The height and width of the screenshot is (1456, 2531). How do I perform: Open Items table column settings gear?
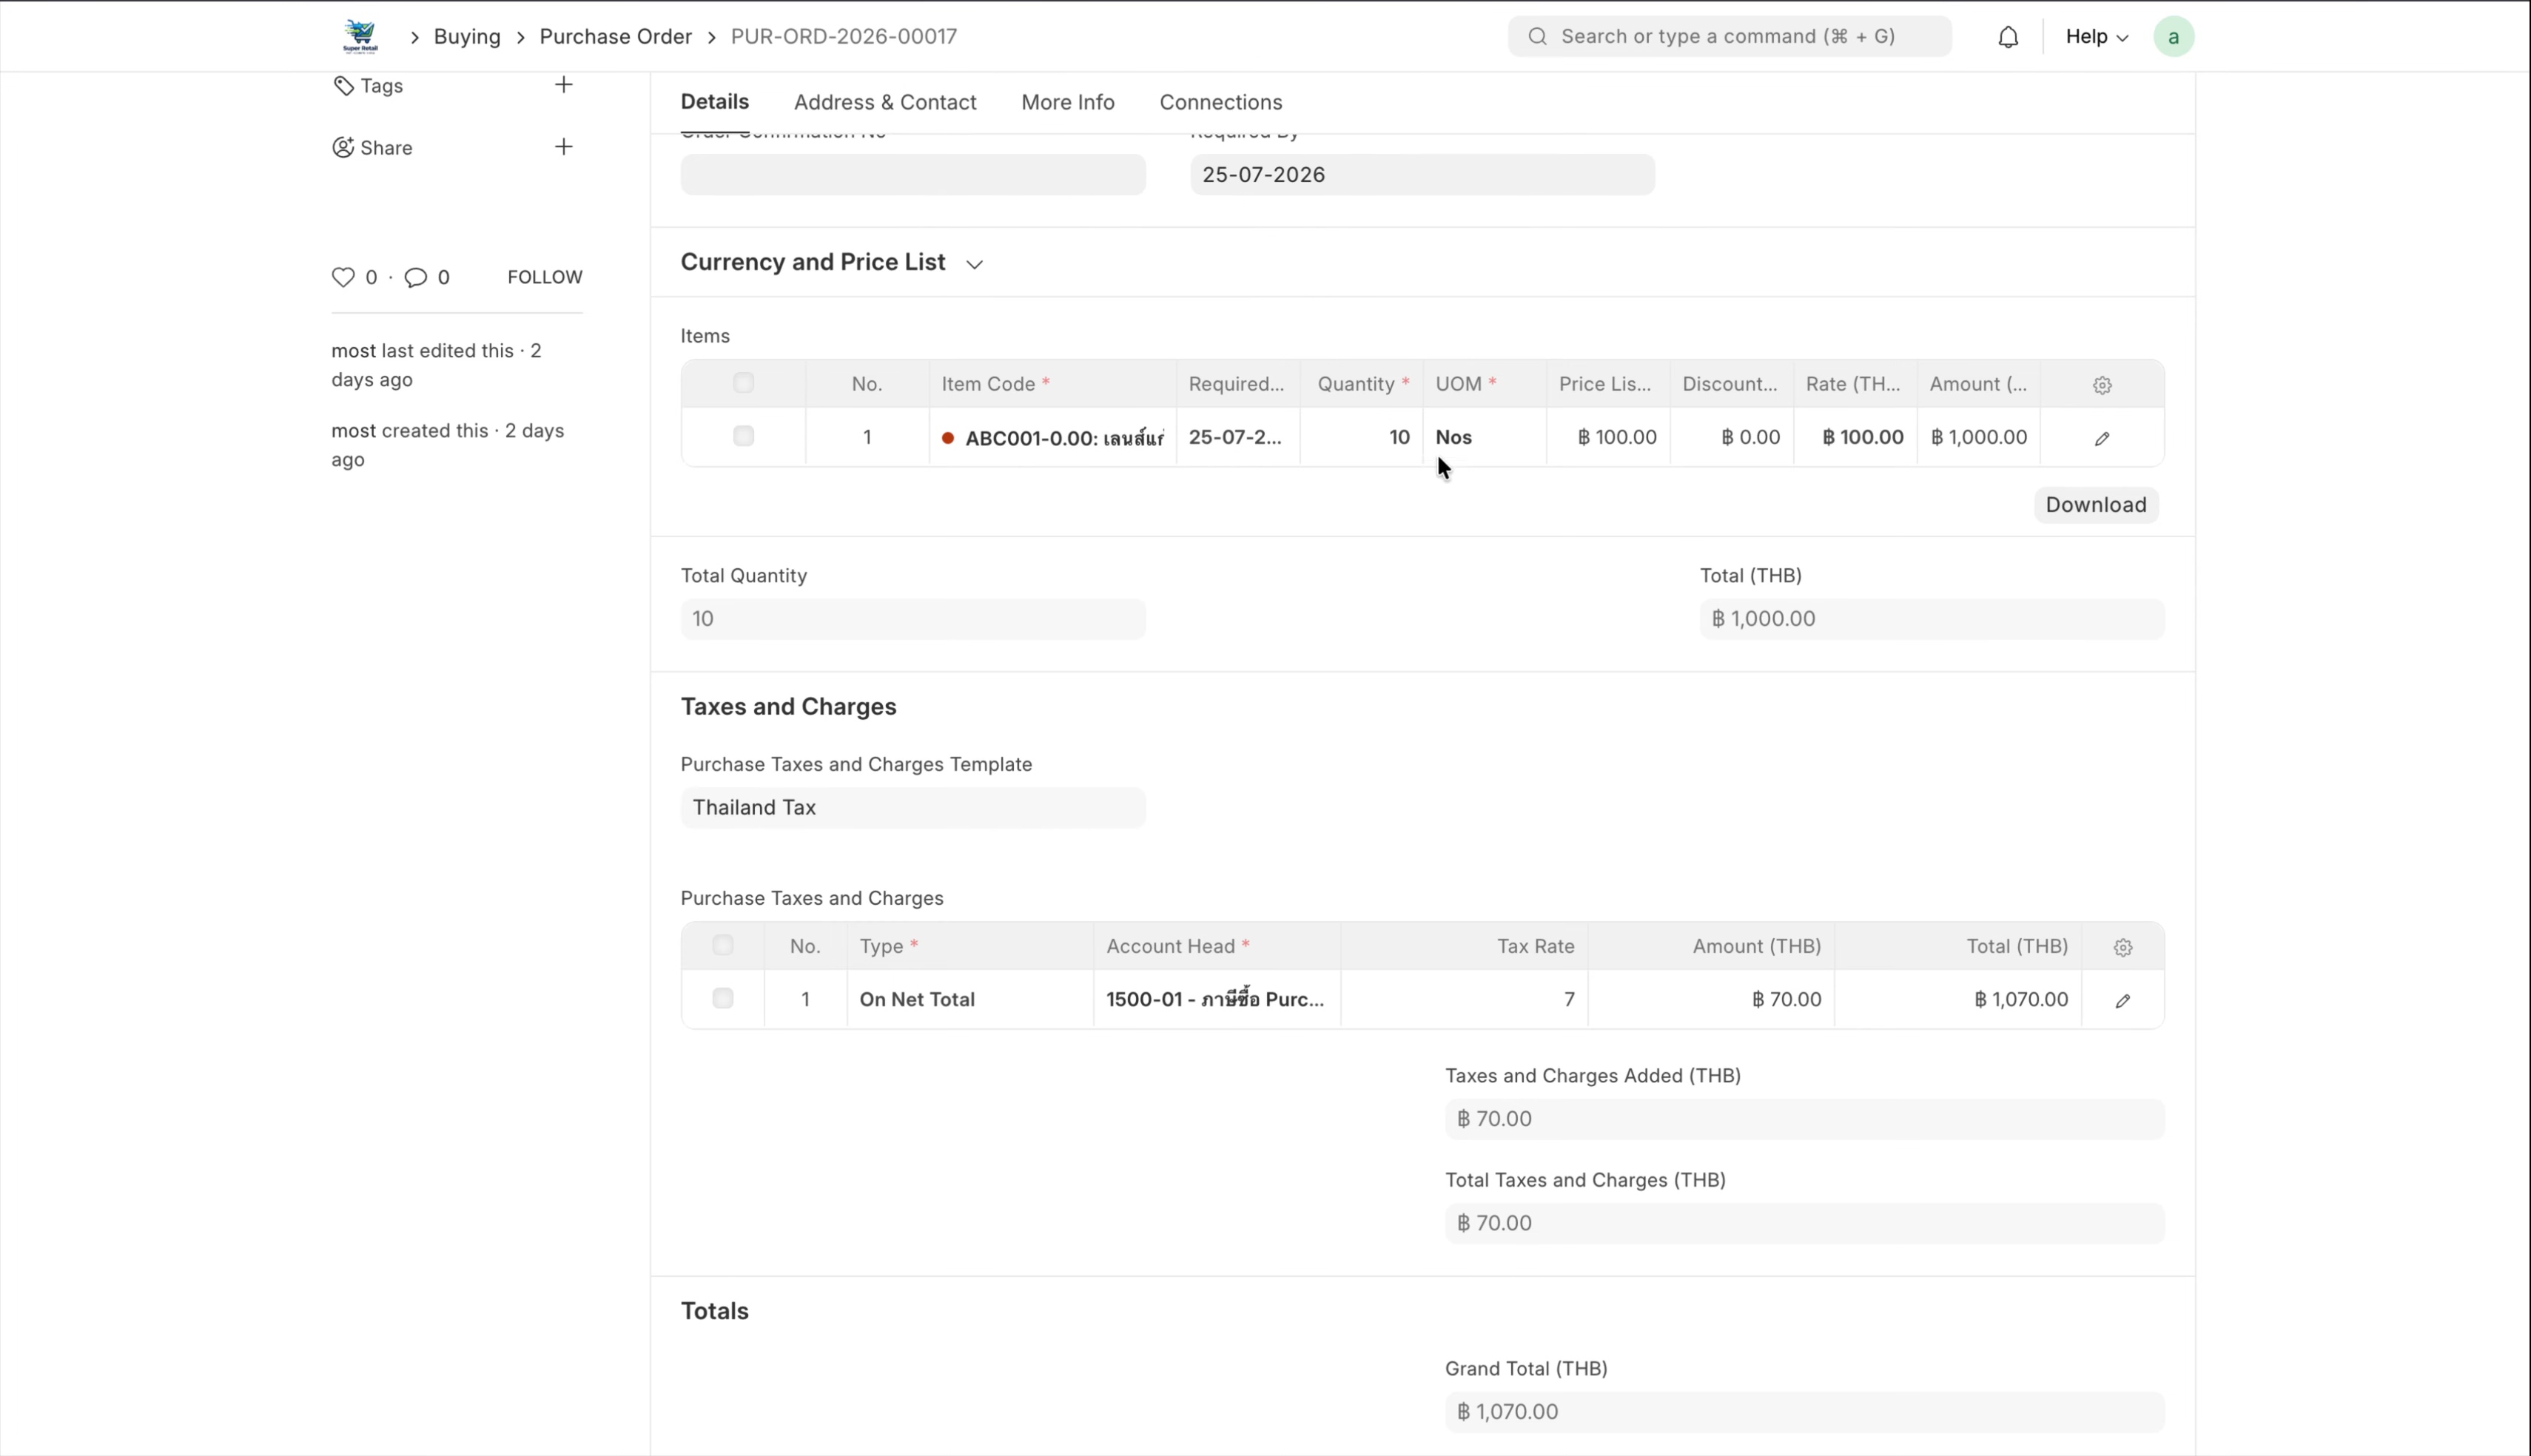tap(2102, 385)
